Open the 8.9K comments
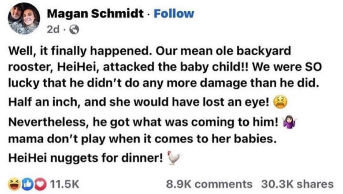 click(209, 184)
